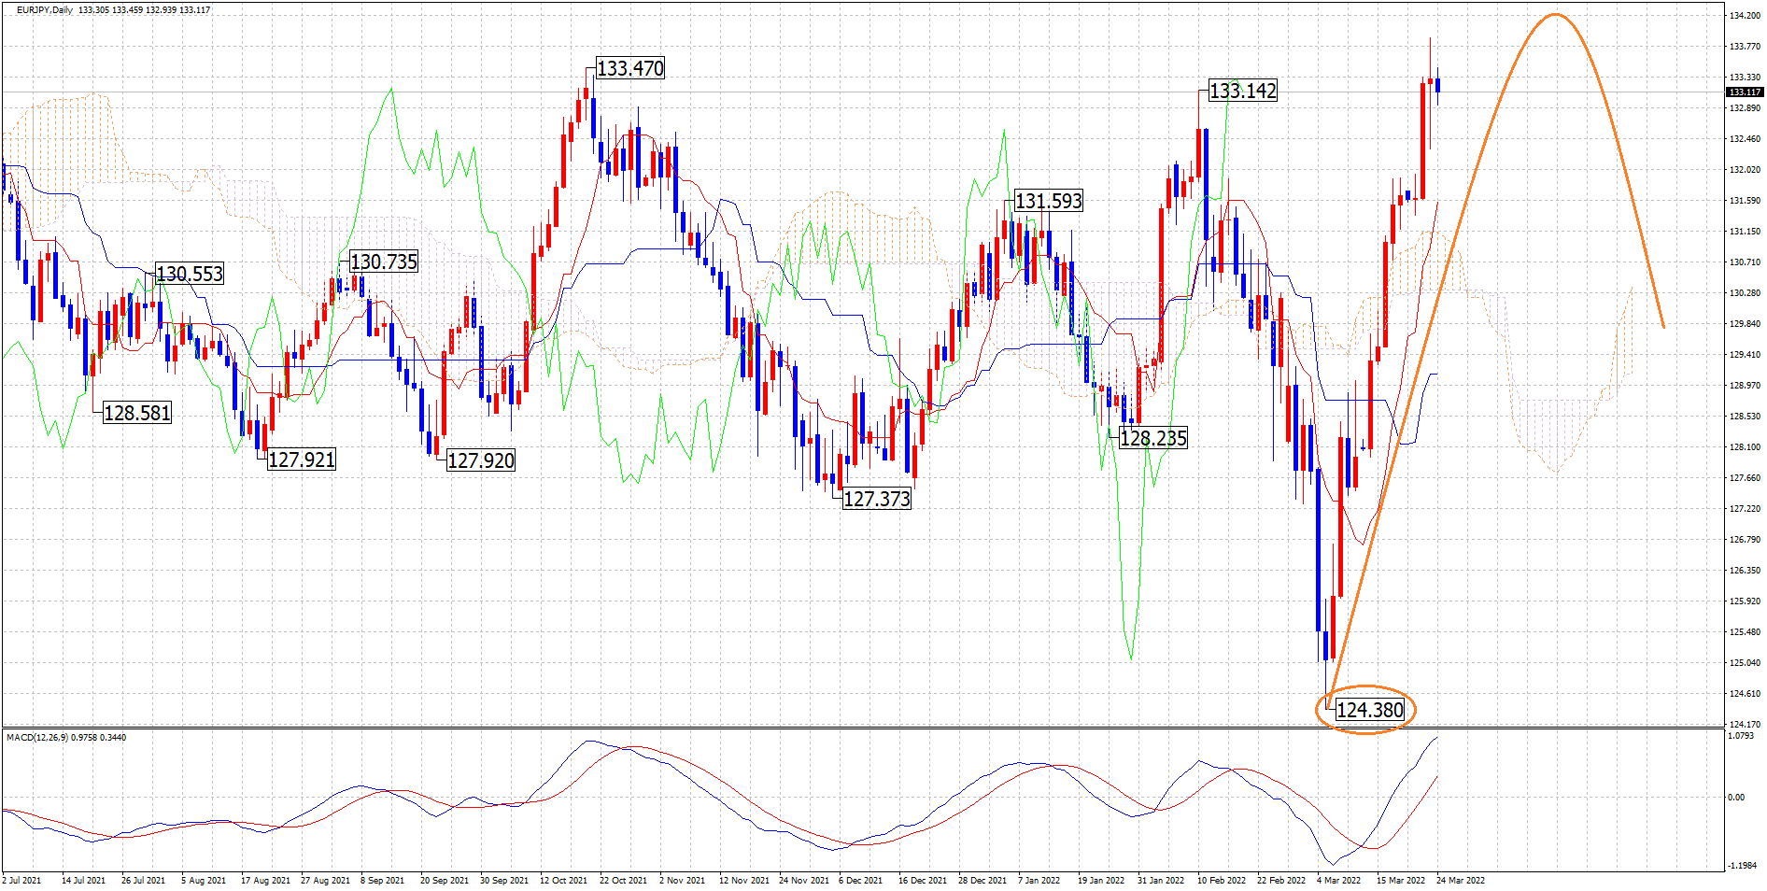Click the 133.470 price high label
Screen dimensions: 1767x891
(x=630, y=68)
